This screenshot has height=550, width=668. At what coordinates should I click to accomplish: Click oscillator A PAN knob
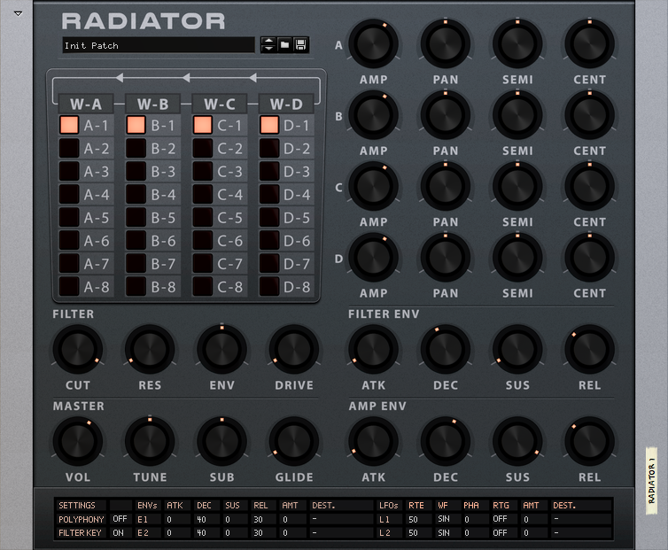pyautogui.click(x=446, y=43)
